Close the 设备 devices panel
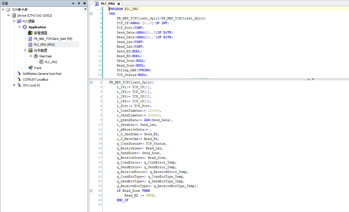 [84, 3]
